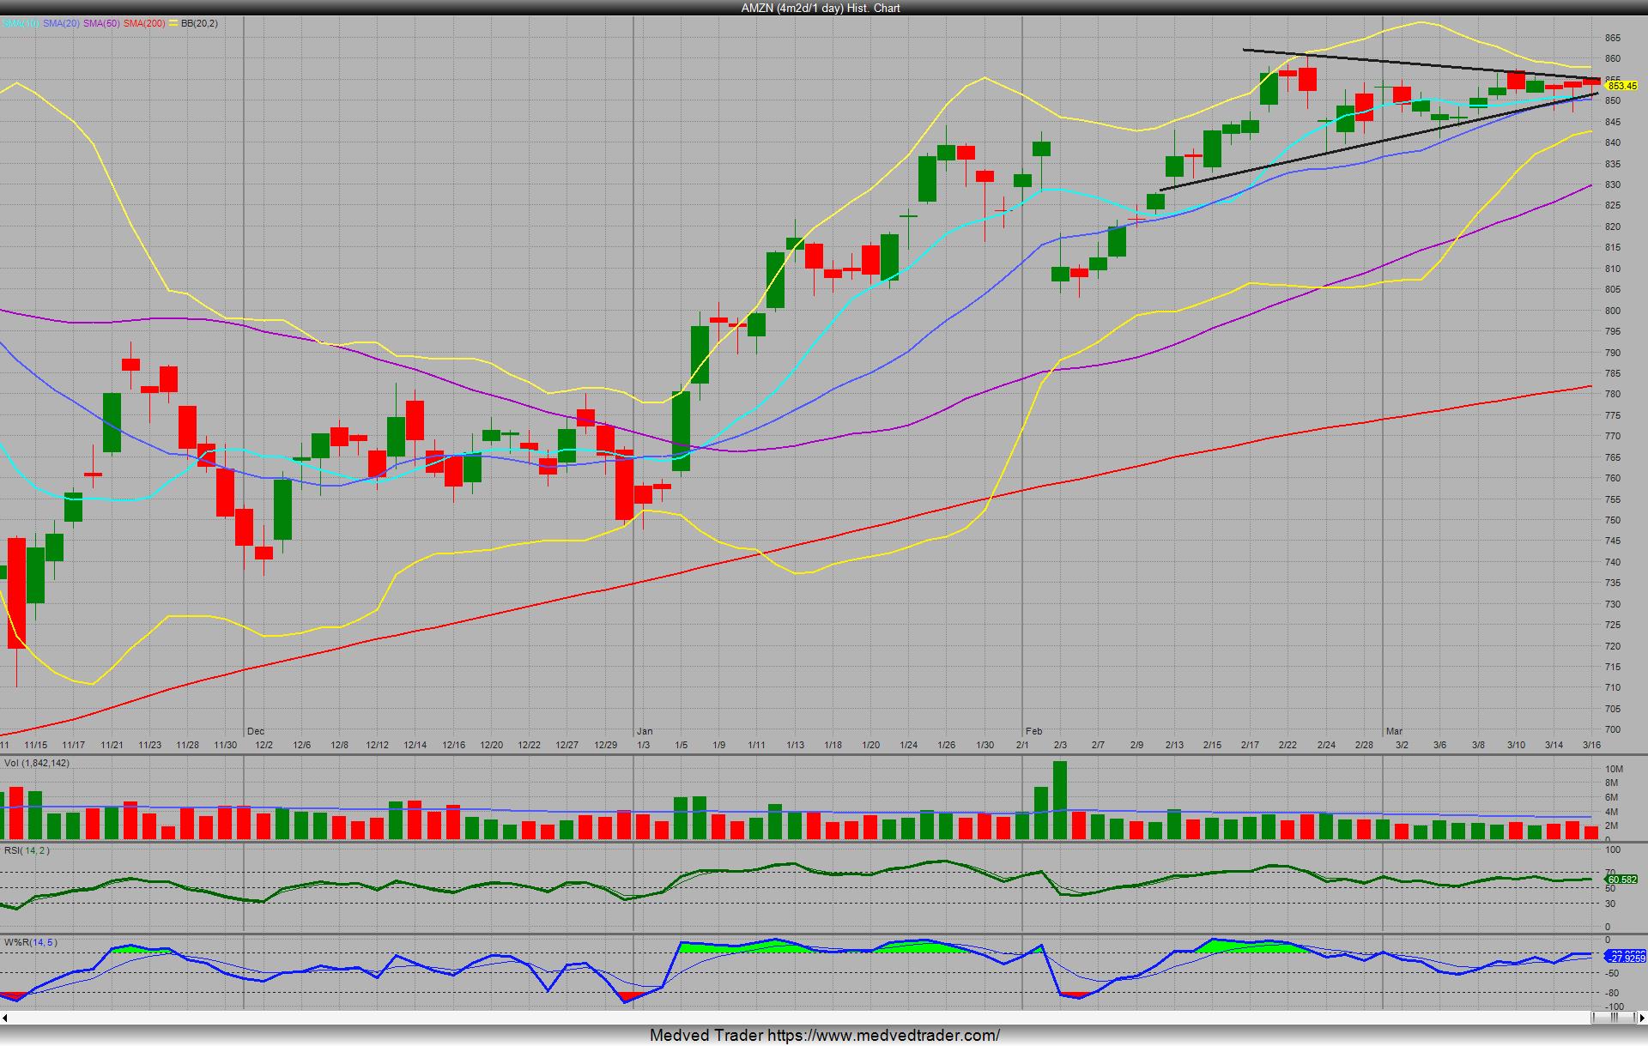Click the horizontal scrollbar thumb

1615,1018
